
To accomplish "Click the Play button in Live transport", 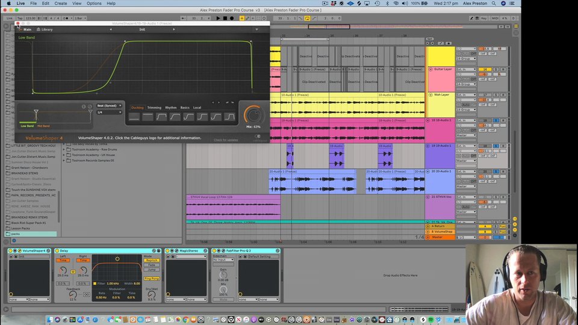I will [x=218, y=18].
